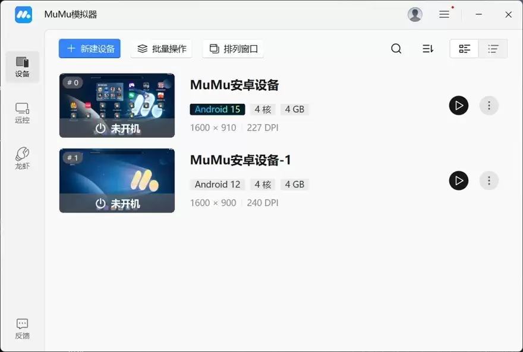Click the MuMu emulator logo icon

click(x=23, y=15)
